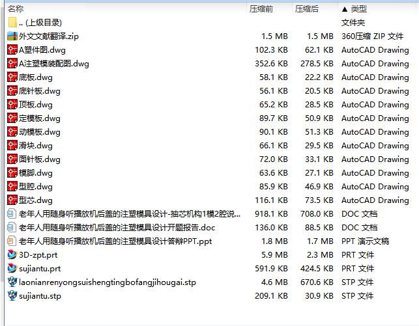Click the DOC icon of the 抽芯机构1模2腔 file
The height and width of the screenshot is (326, 419).
tap(11, 213)
